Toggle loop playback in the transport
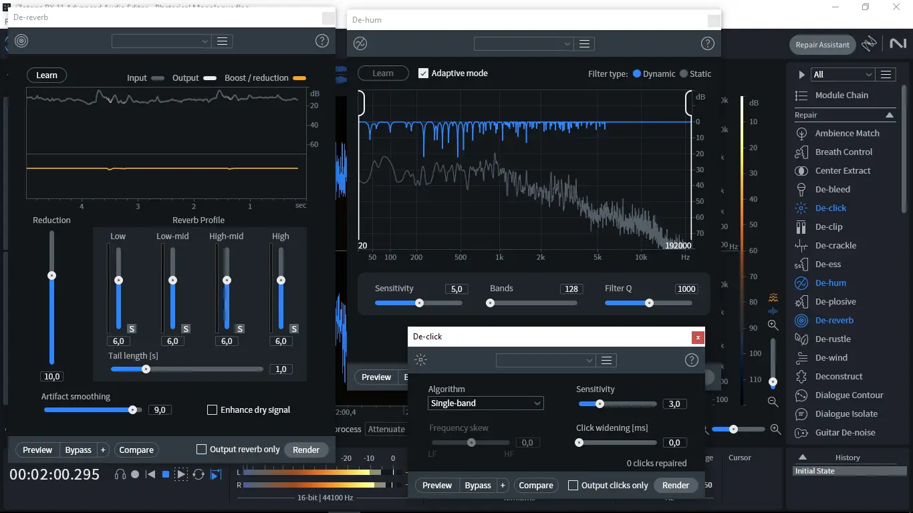 199,474
